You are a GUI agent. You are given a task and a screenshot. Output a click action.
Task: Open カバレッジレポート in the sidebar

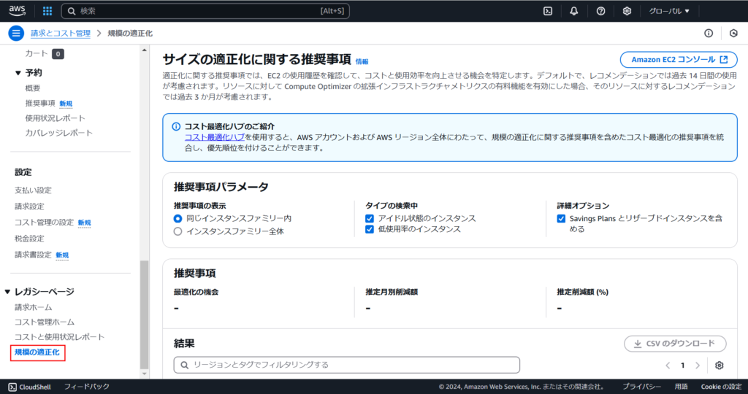[x=59, y=133]
